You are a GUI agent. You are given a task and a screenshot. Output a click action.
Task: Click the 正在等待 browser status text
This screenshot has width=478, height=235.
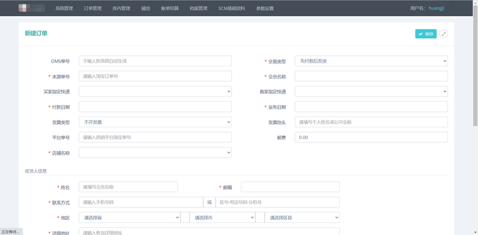(10, 231)
